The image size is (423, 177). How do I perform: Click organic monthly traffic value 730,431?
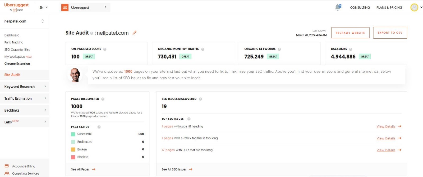coord(167,57)
